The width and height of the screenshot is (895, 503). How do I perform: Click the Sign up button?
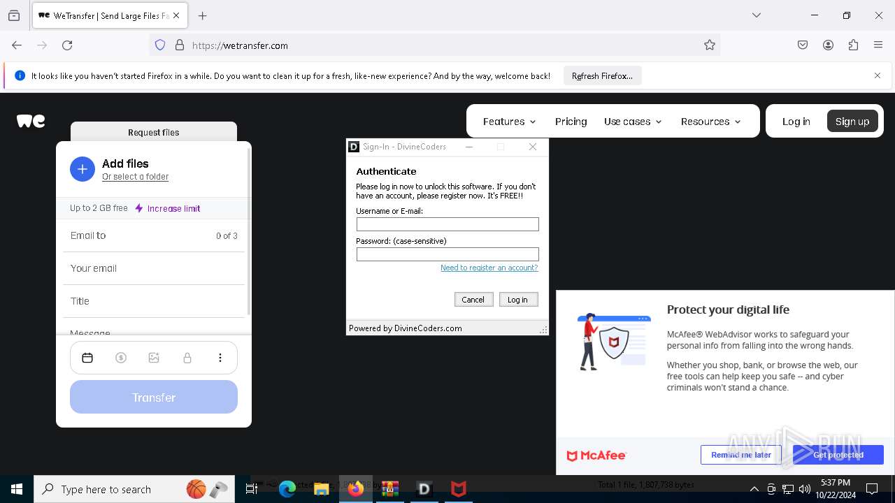click(x=852, y=122)
